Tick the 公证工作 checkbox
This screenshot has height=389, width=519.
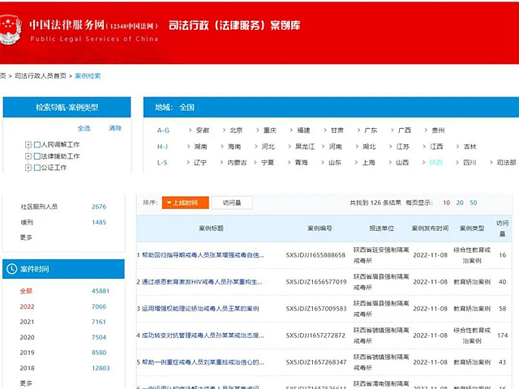37,168
